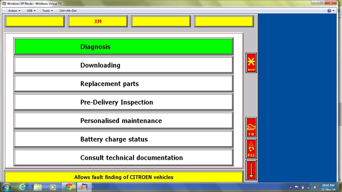The width and height of the screenshot is (342, 192).
Task: Choose Replacement parts
Action: pos(123,83)
